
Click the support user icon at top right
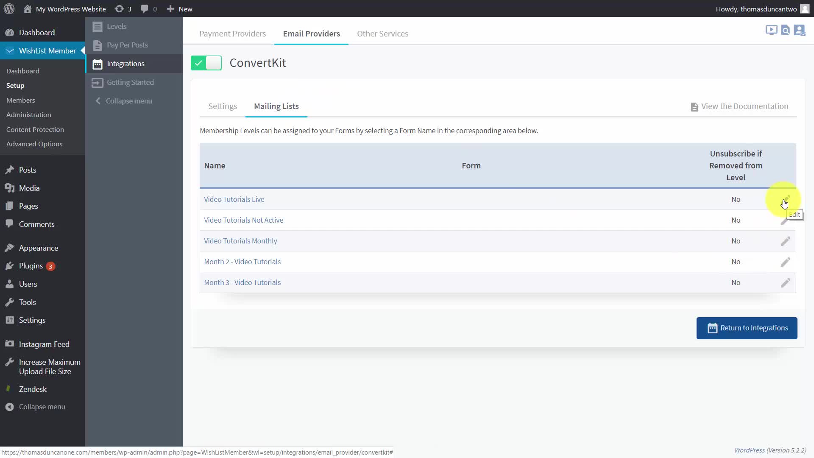point(800,30)
